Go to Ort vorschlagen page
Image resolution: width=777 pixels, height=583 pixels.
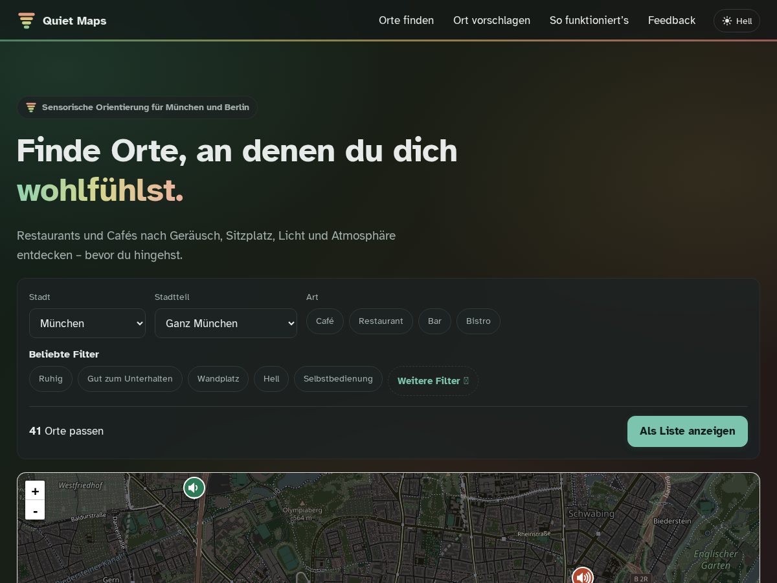pos(491,20)
